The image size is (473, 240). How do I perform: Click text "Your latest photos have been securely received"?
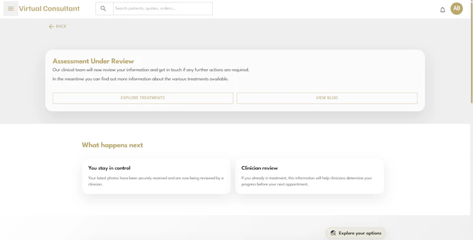[127, 178]
